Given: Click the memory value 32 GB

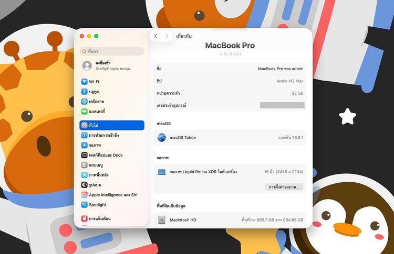Looking at the screenshot, I should pyautogui.click(x=297, y=93).
